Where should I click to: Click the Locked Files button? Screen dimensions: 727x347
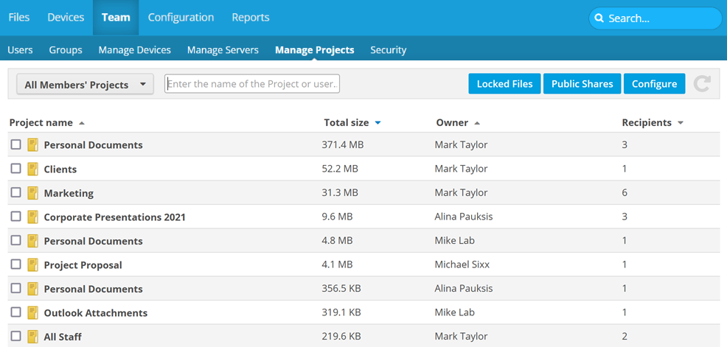pyautogui.click(x=504, y=84)
